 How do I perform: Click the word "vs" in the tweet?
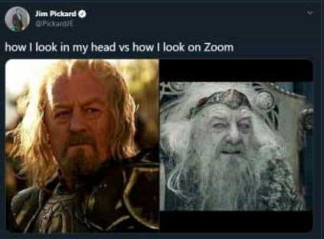(x=124, y=48)
